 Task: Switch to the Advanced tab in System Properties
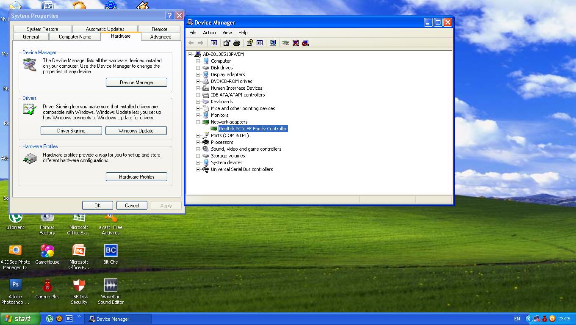tap(161, 37)
